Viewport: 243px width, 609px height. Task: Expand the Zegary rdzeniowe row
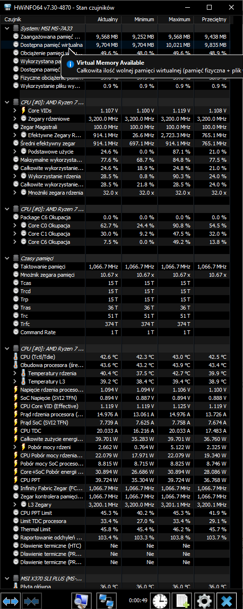coord(15,118)
